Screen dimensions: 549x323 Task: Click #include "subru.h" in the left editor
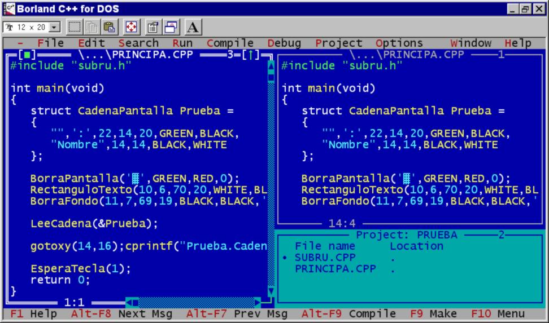(71, 65)
